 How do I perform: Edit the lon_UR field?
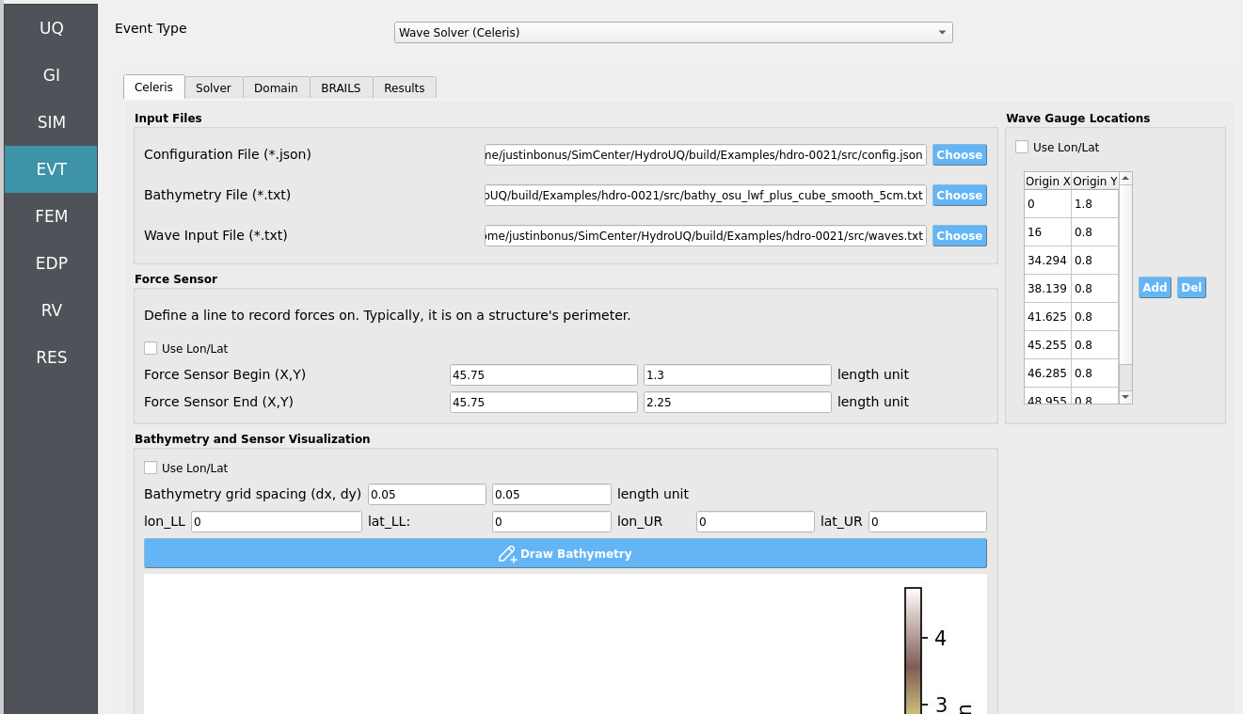coord(756,521)
